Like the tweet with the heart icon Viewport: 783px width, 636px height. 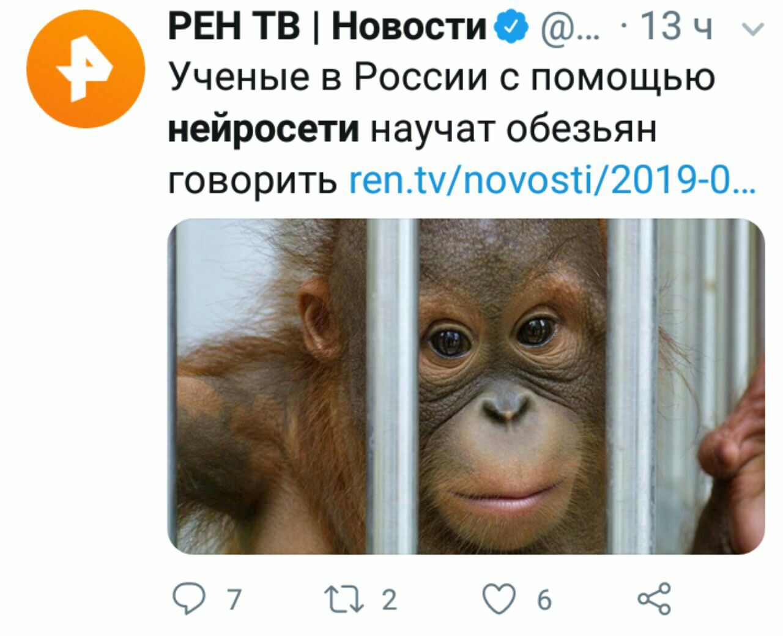point(500,599)
